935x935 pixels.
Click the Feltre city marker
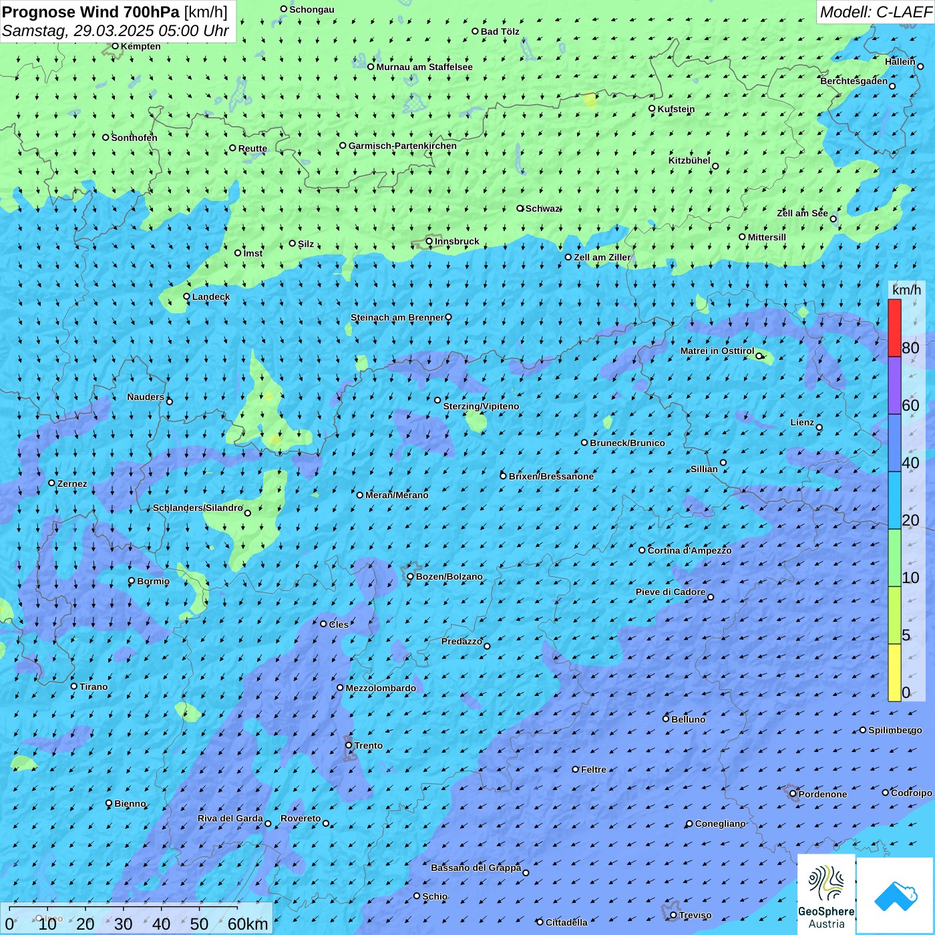coord(576,769)
